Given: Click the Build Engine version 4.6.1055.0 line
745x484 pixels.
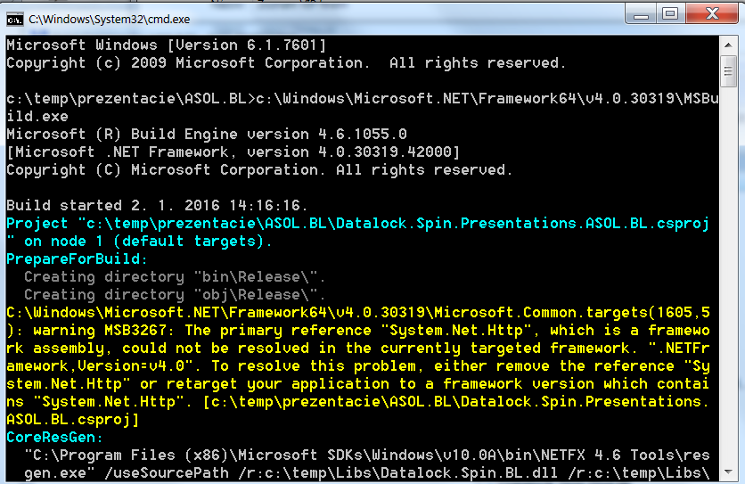Looking at the screenshot, I should pyautogui.click(x=207, y=135).
